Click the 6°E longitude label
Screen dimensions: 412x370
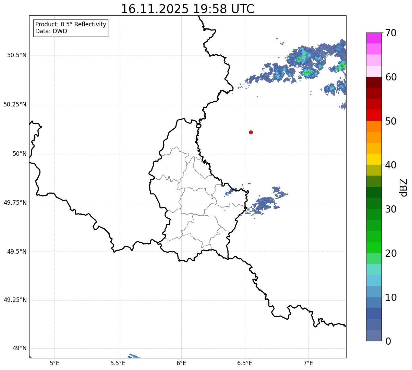tap(181, 363)
